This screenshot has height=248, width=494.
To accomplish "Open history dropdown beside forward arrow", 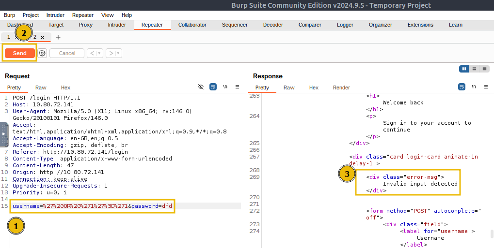I will (x=118, y=53).
